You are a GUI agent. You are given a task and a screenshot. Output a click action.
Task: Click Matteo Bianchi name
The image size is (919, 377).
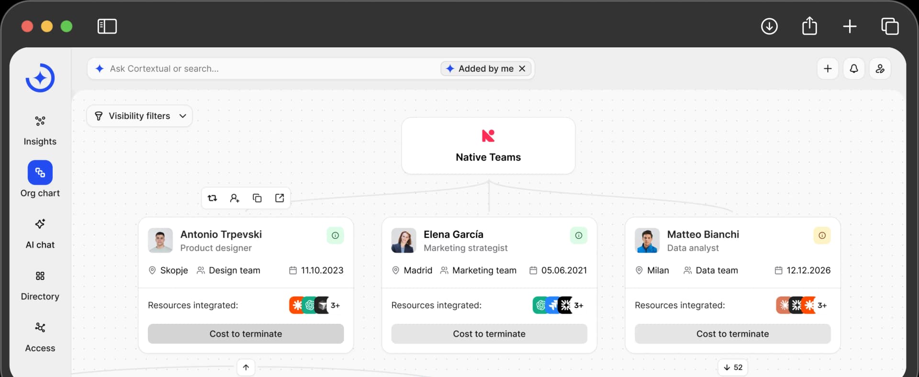(703, 234)
